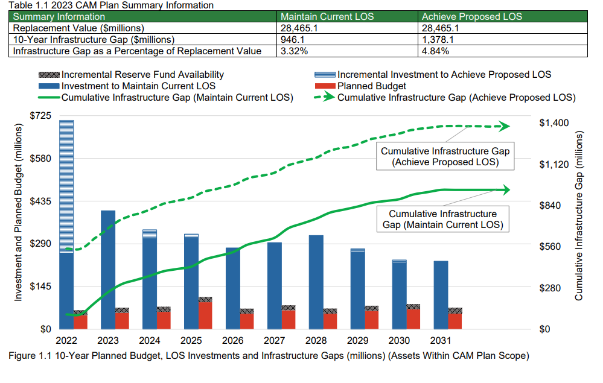Click the Summary Information table header
The width and height of the screenshot is (603, 383).
click(x=144, y=16)
